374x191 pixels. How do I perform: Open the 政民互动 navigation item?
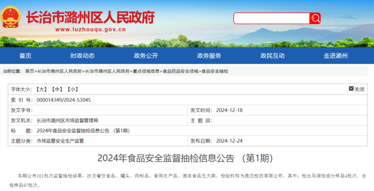(272, 56)
